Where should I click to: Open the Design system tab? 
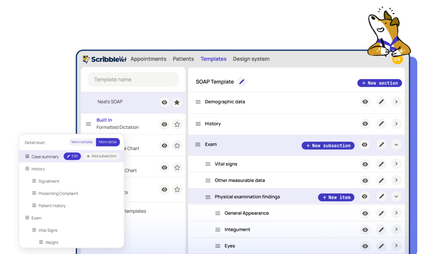[251, 59]
